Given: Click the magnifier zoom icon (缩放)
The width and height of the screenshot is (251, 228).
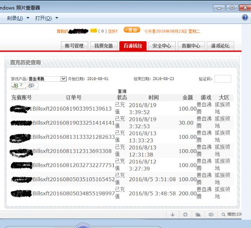Looking at the screenshot, I should 223,215.
